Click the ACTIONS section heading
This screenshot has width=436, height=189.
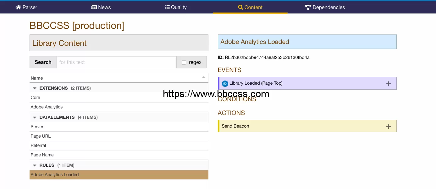pos(231,113)
